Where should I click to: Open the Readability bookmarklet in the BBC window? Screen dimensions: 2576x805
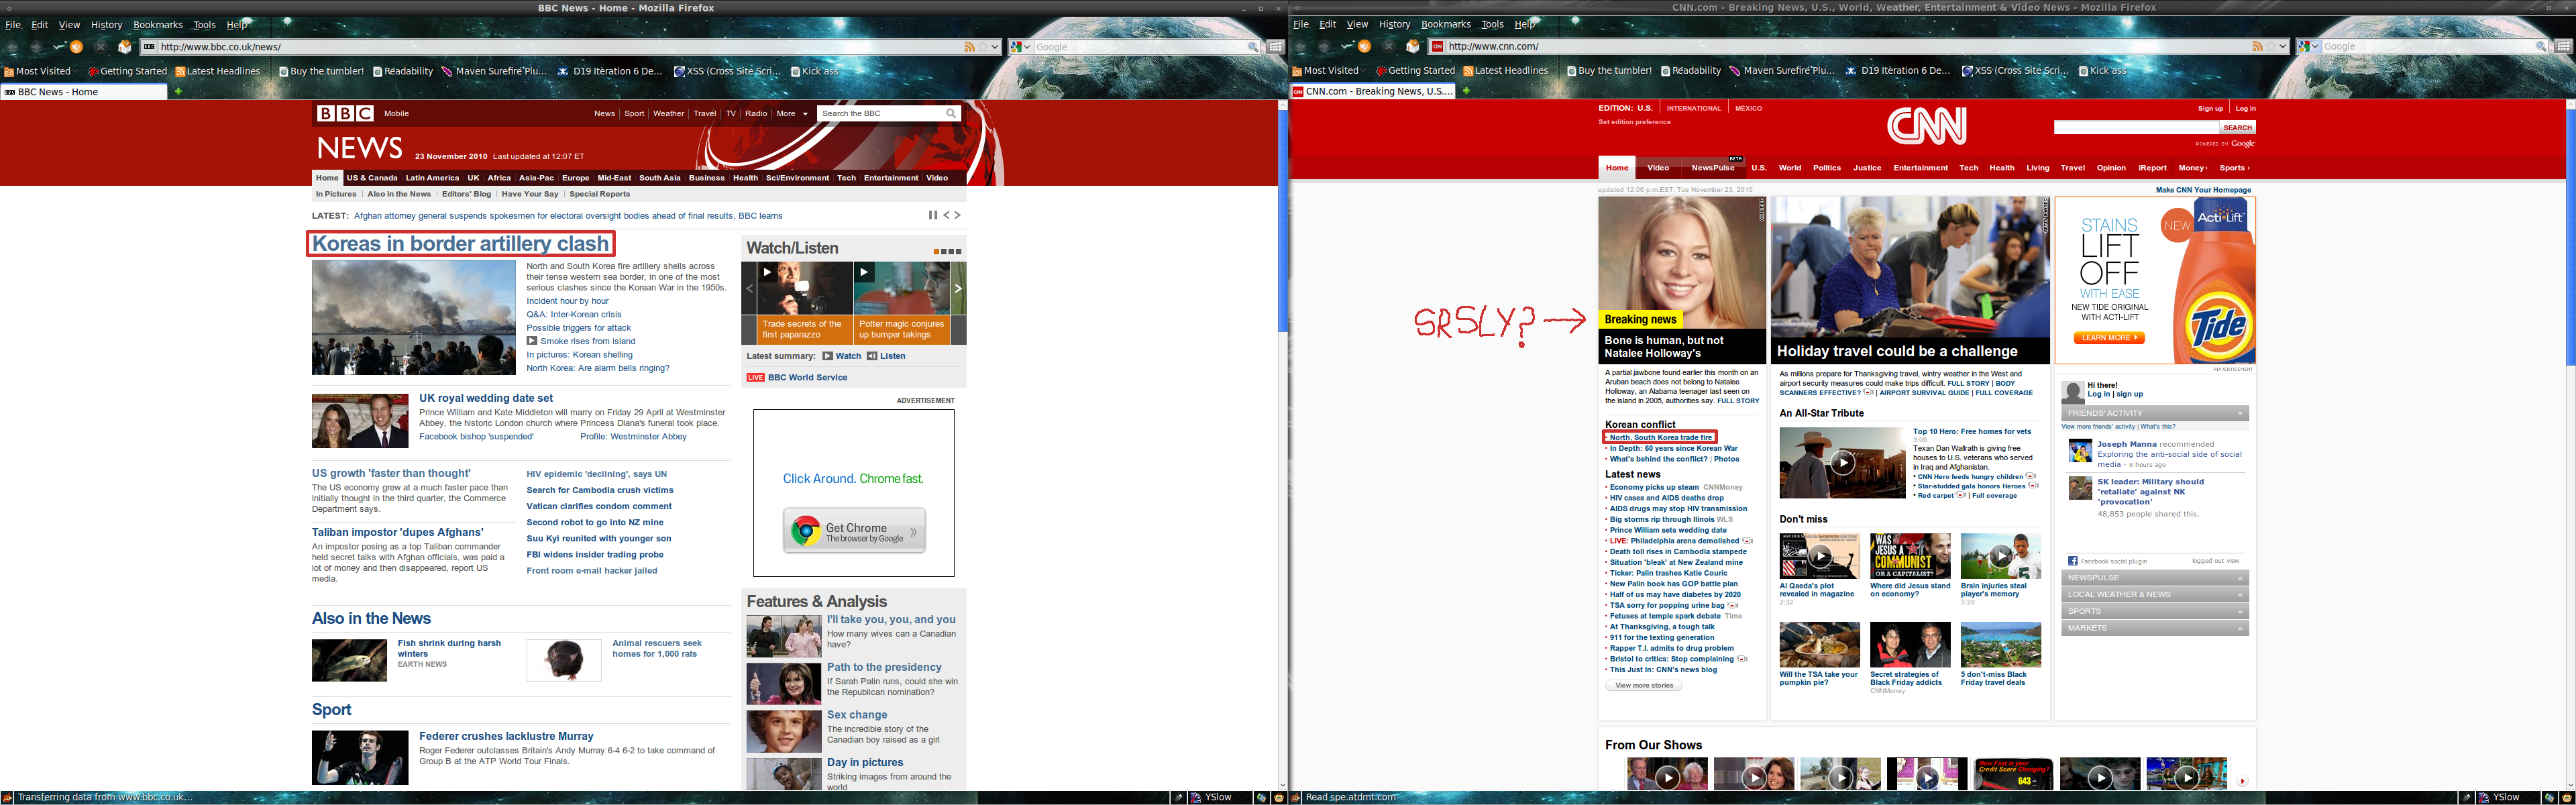[x=403, y=71]
